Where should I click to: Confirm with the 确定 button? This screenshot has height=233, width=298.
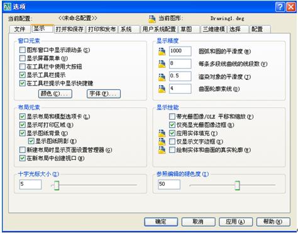click(161, 222)
